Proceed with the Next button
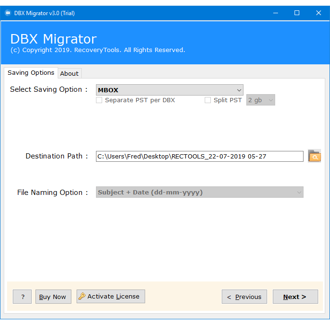The height and width of the screenshot is (325, 330). [295, 297]
